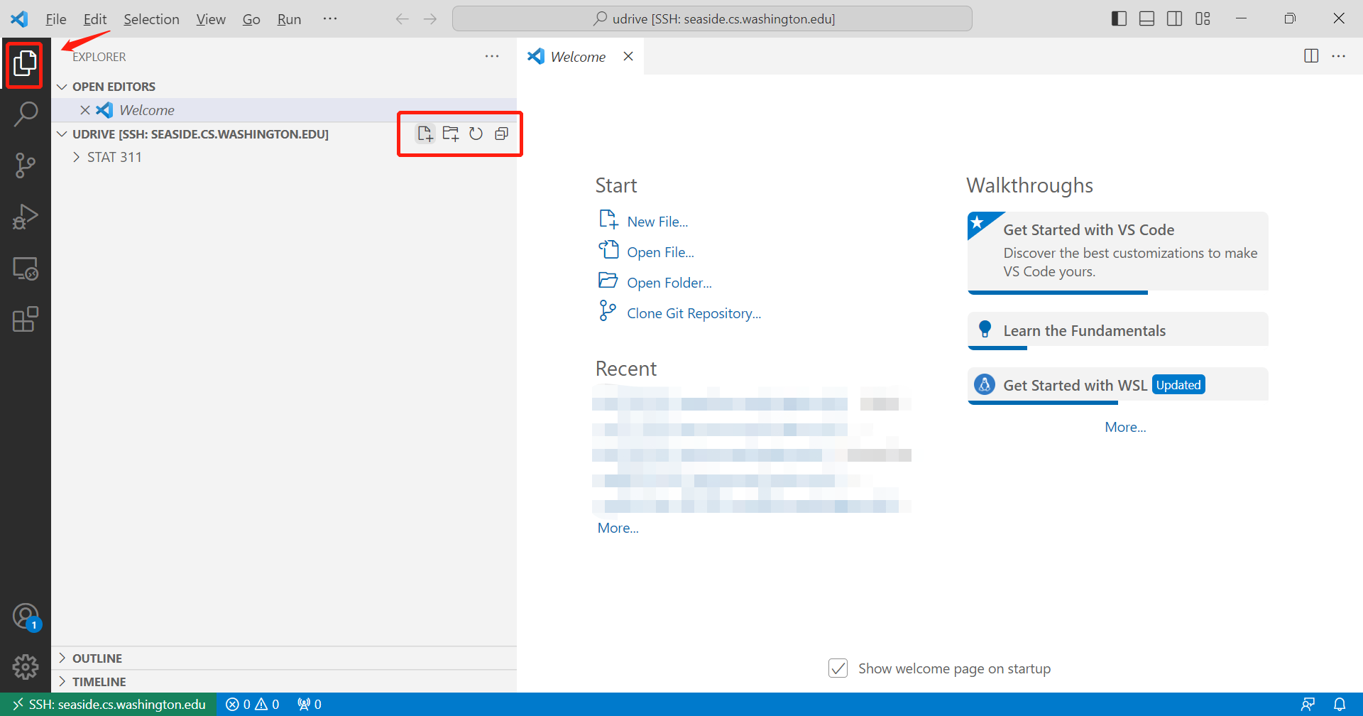Show forwarded ports from status bar
The width and height of the screenshot is (1363, 716).
point(310,705)
